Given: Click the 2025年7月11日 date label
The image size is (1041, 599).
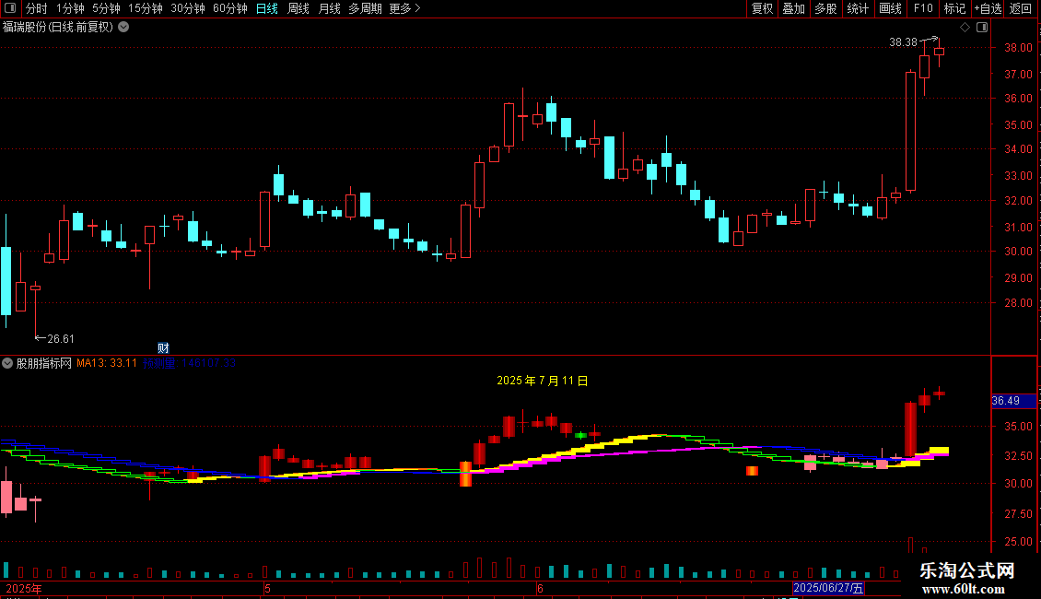Looking at the screenshot, I should (543, 381).
